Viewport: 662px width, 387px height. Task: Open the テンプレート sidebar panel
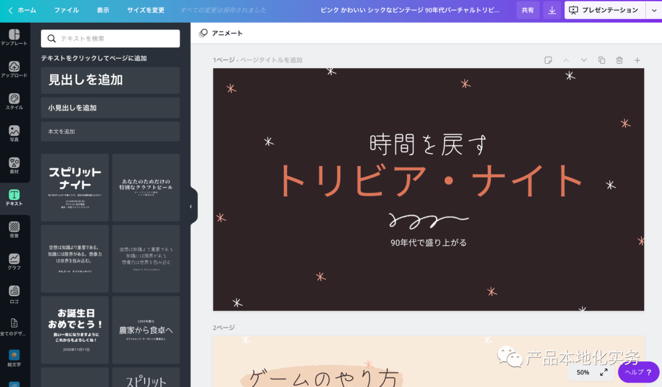[x=14, y=37]
